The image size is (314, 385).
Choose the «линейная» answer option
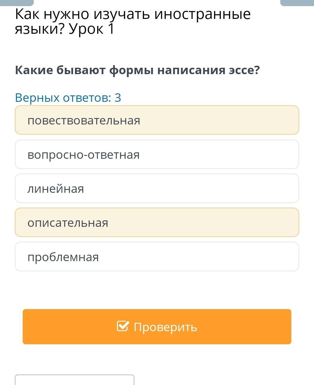[157, 188]
